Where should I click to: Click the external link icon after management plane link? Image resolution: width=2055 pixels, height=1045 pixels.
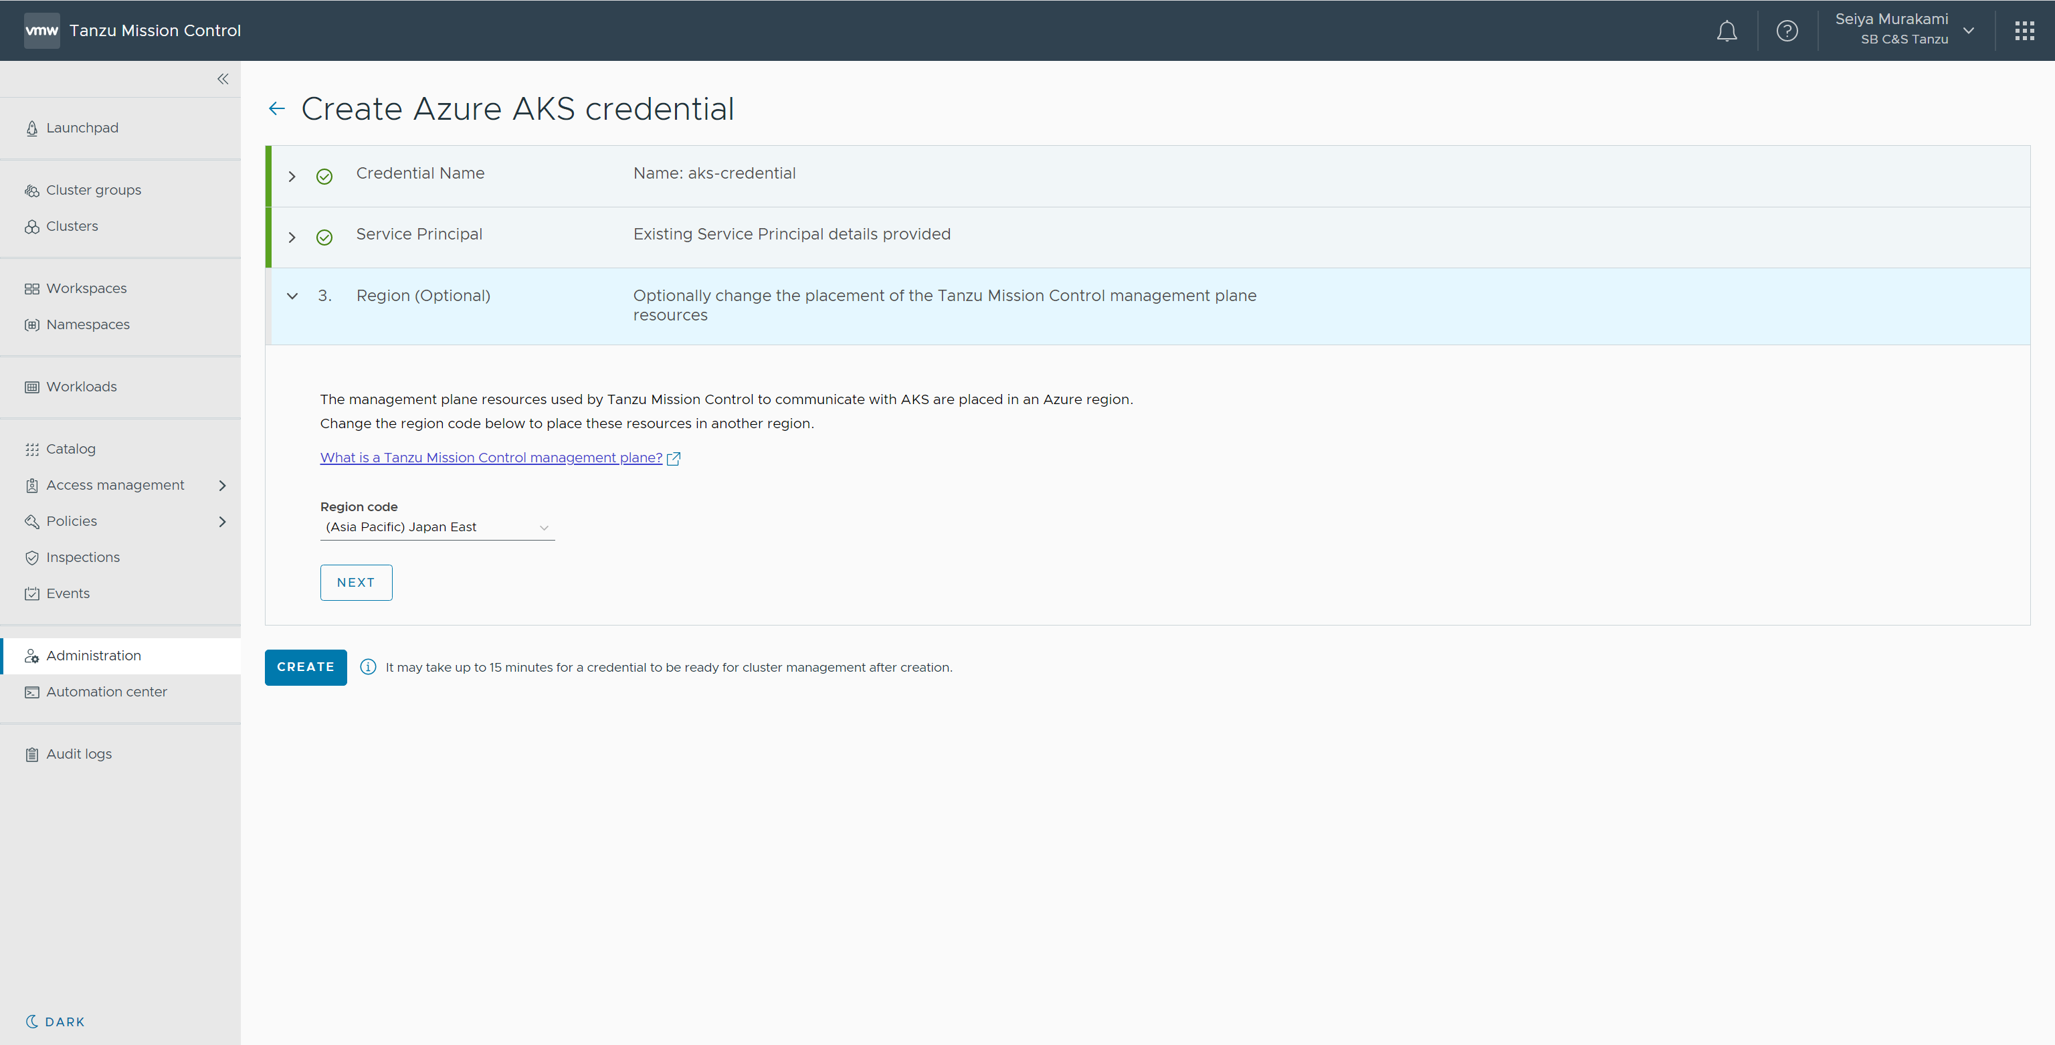tap(674, 459)
